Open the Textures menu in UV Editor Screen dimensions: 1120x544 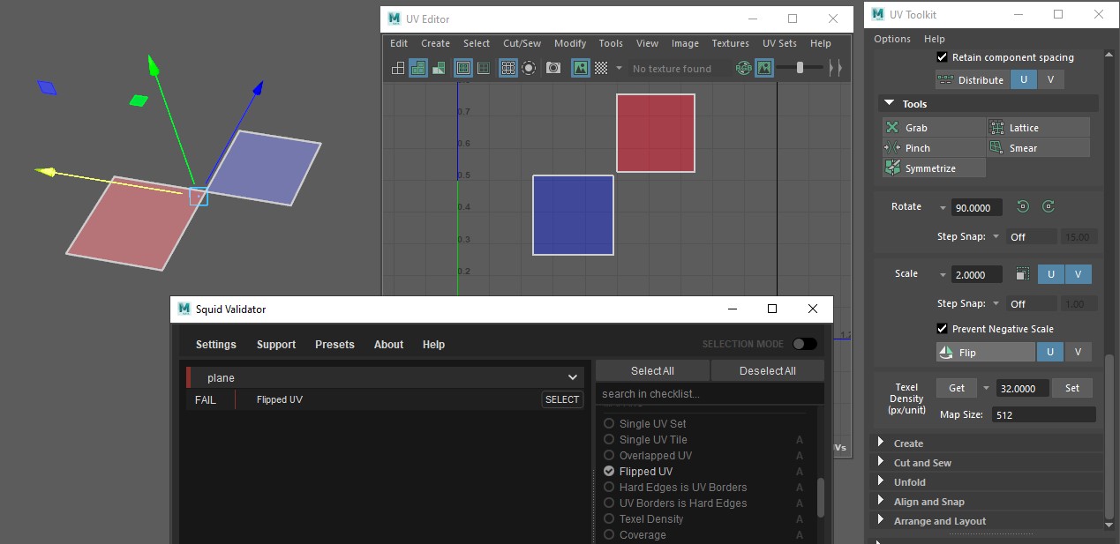730,43
